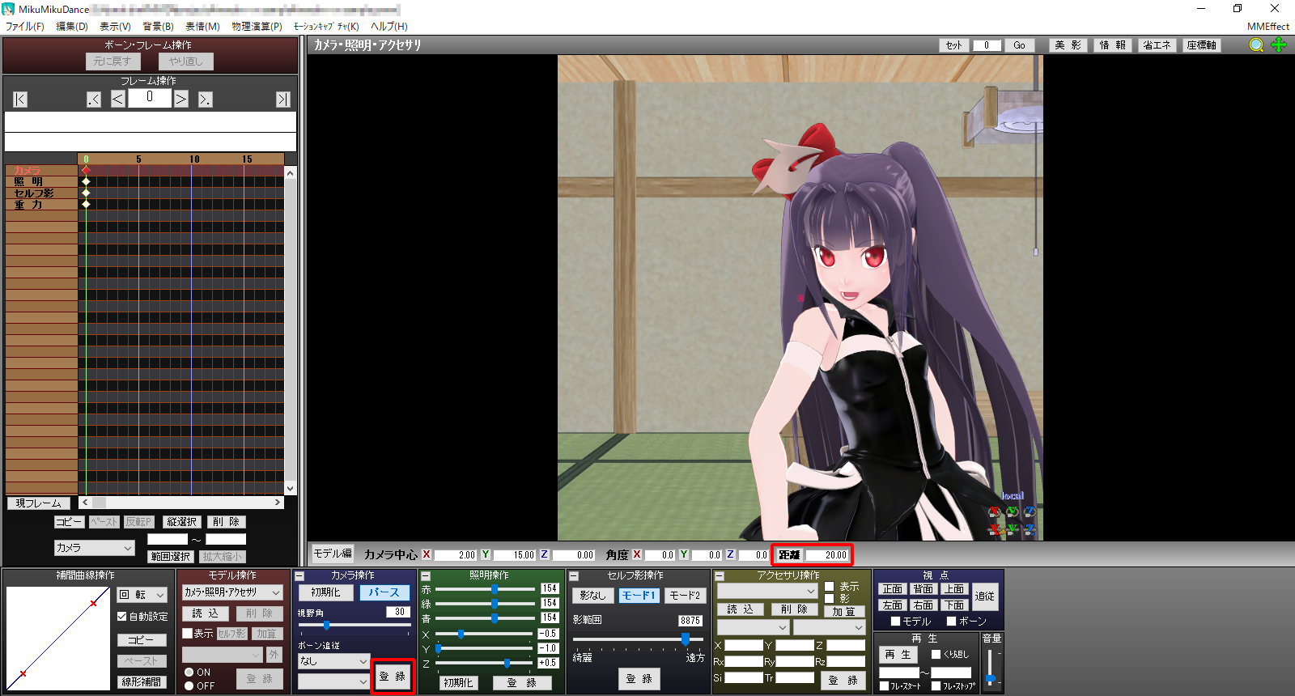This screenshot has width=1295, height=696.
Task: Open accessory selection dropdown in アクセサリ操作
Action: point(767,592)
